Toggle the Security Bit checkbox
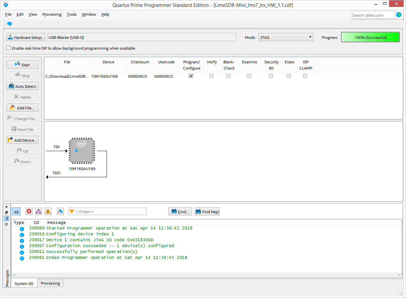This screenshot has height=298, width=406. click(271, 76)
